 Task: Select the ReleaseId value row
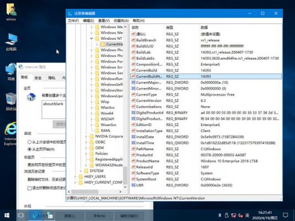pyautogui.click(x=206, y=167)
